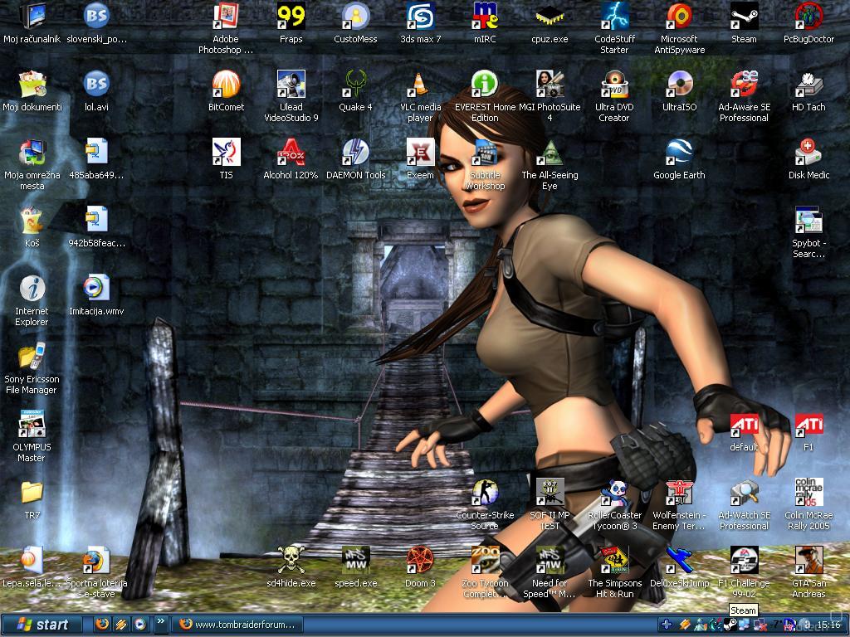Viewport: 850px width, 637px height.
Task: Open the ATI default profile icon
Action: click(x=744, y=431)
